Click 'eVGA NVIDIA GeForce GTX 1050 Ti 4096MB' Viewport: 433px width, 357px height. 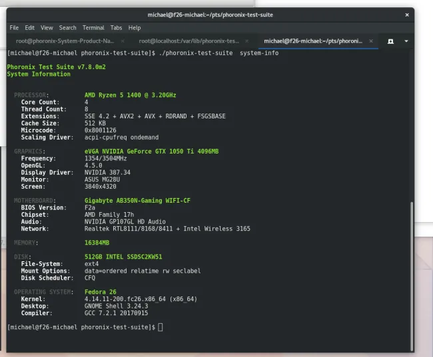[152, 152]
